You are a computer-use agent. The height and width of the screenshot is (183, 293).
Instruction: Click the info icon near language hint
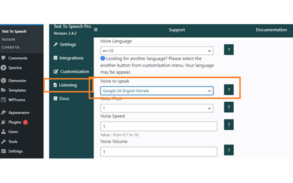[103, 59]
